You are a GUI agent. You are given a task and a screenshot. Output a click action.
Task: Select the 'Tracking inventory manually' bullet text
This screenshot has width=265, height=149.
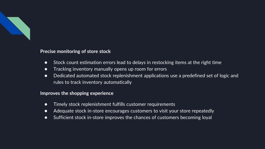coord(110,69)
